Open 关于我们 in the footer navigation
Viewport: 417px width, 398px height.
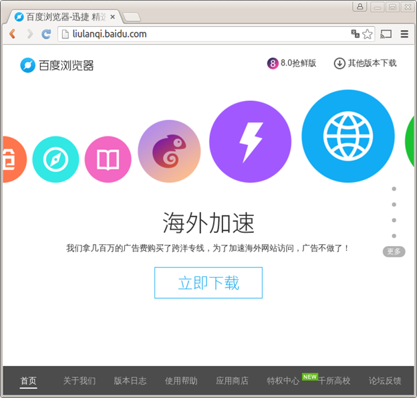point(80,381)
